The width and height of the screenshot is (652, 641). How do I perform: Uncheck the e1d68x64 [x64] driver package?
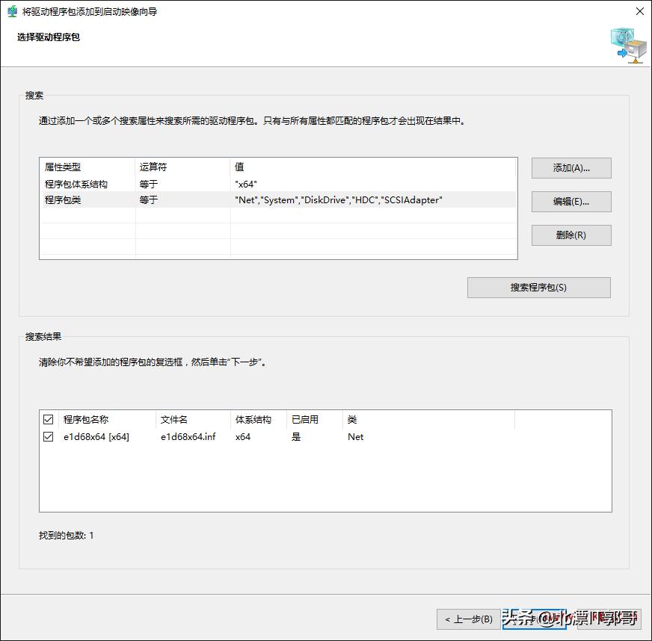point(49,436)
